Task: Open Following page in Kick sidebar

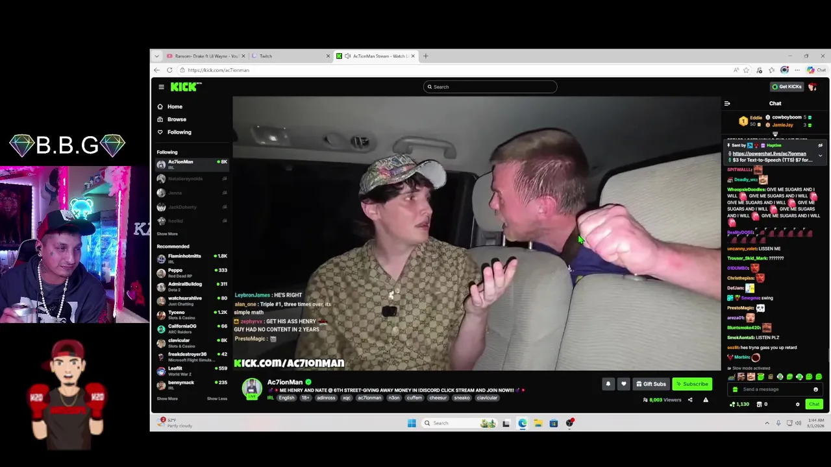Action: (x=179, y=132)
